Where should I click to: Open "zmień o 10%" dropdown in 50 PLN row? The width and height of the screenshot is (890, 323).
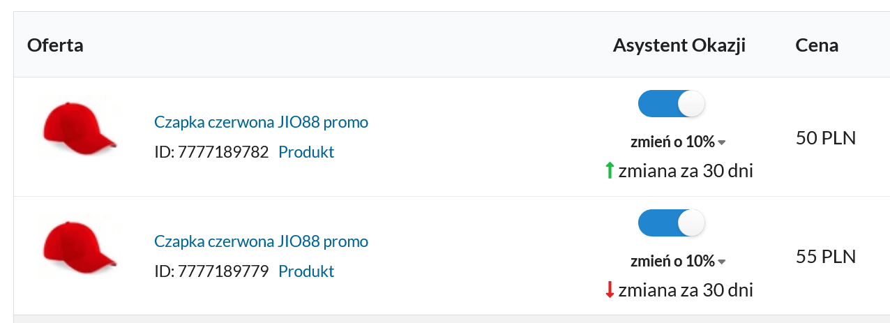[x=678, y=142]
